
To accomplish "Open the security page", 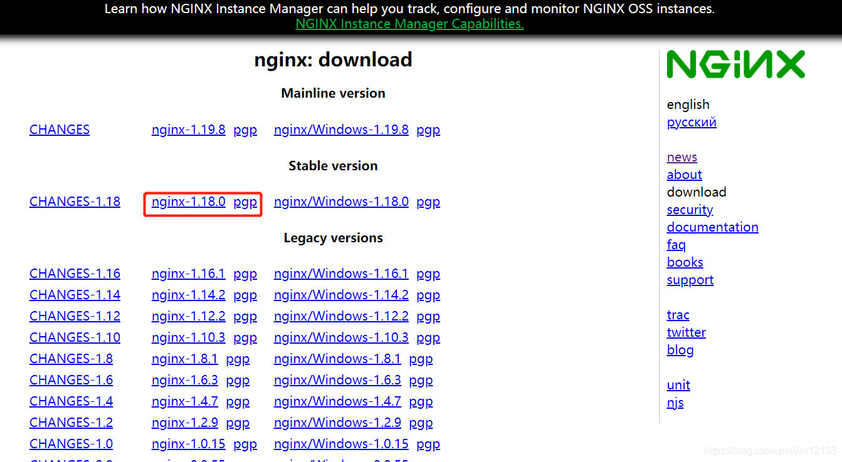I will 690,210.
